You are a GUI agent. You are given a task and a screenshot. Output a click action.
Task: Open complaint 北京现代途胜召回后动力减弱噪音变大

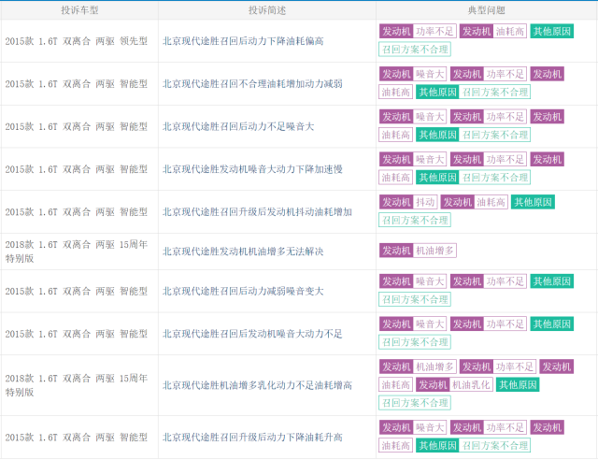[x=243, y=292]
